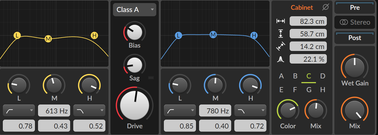Click the green cabinet Color knob

(x=288, y=110)
